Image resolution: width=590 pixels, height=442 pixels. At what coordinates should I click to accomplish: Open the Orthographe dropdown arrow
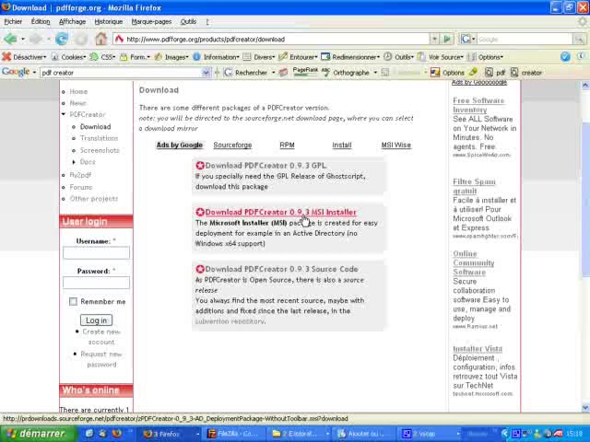point(375,72)
